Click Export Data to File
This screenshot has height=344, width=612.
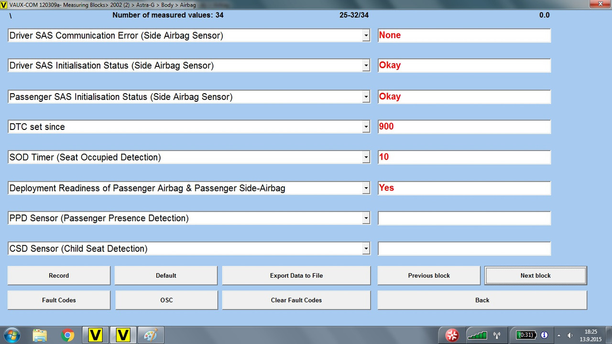[296, 276]
